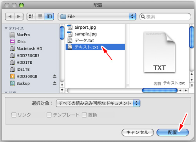Eject the HDD300GB drive
Viewport: 196px width, 142px height.
[54, 76]
